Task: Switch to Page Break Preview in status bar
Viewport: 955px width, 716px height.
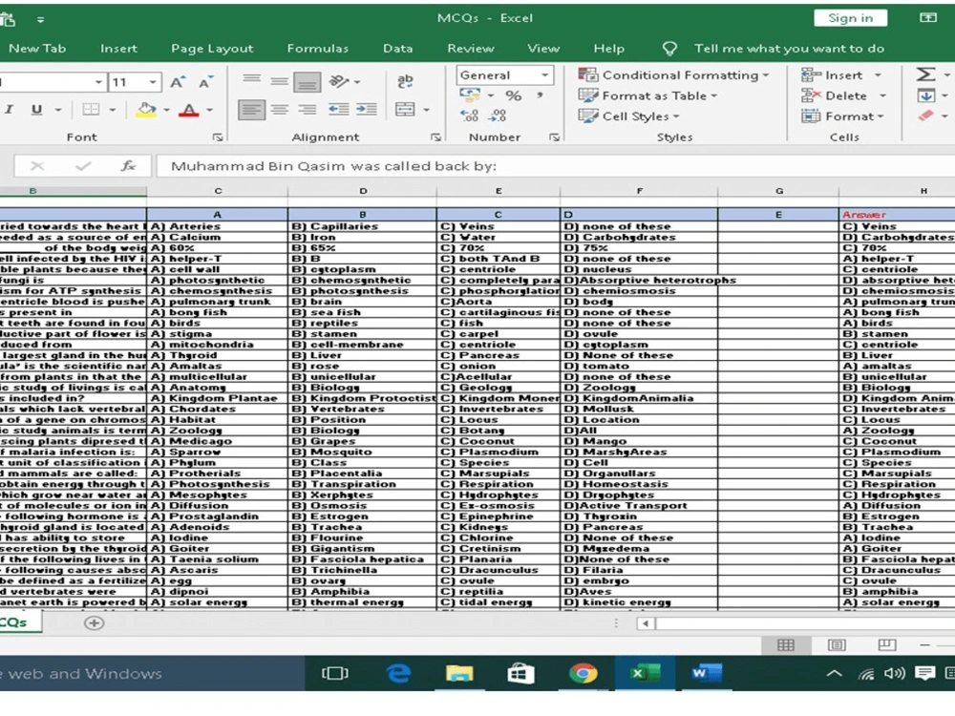Action: point(887,644)
